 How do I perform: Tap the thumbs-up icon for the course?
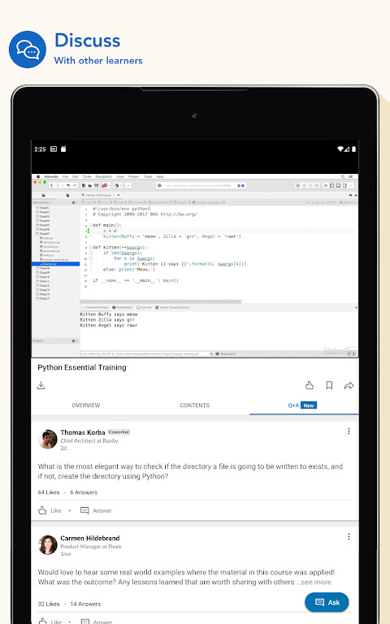pyautogui.click(x=310, y=385)
